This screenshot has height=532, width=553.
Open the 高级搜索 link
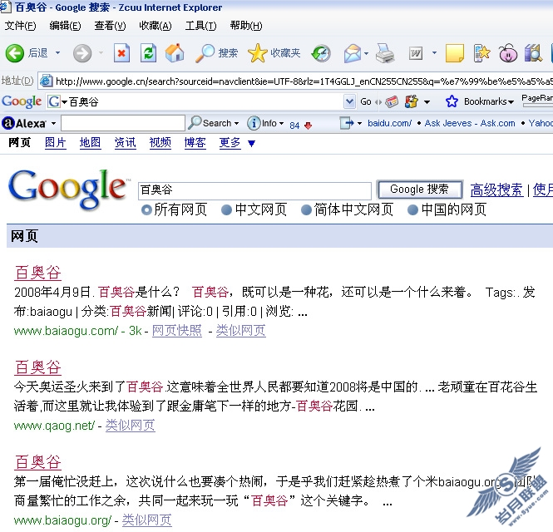[x=496, y=190]
